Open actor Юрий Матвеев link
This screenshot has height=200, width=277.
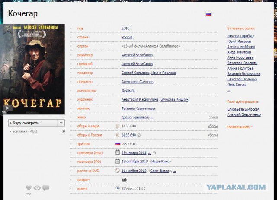239,41
